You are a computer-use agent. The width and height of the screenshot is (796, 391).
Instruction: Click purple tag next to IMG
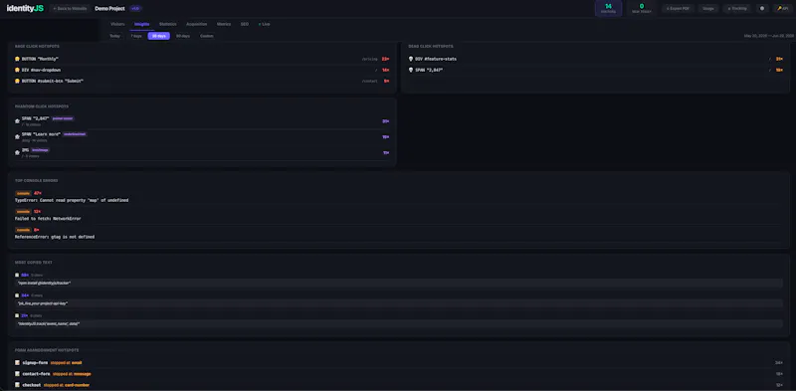[x=40, y=150]
